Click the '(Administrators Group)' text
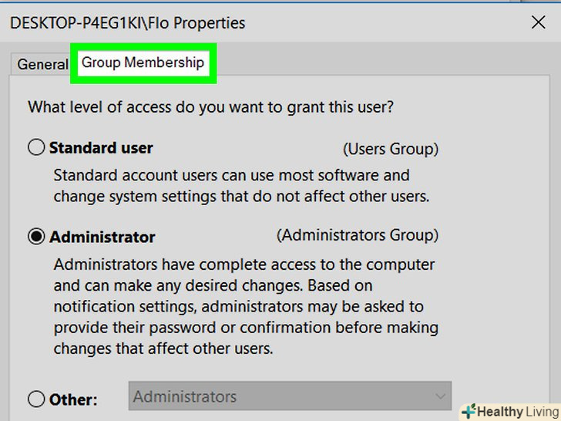561x421 pixels. 358,235
